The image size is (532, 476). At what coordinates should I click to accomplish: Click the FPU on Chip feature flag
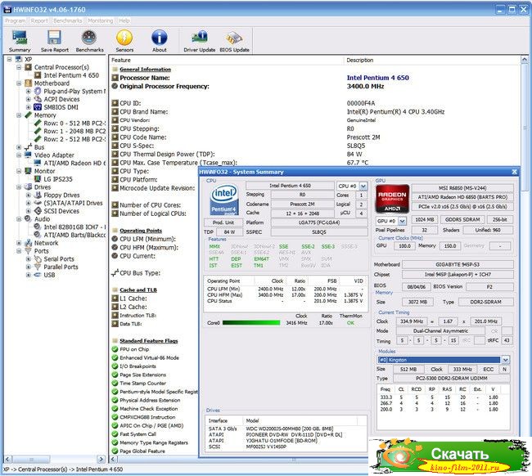[x=134, y=349]
